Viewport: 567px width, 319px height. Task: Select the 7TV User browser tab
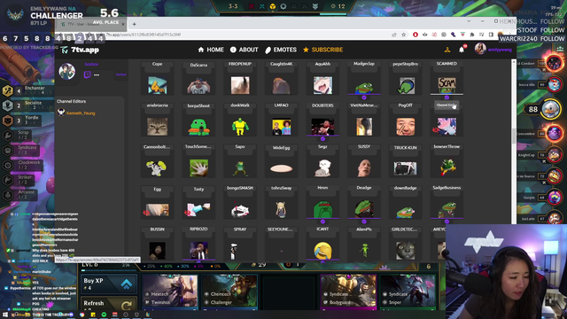[91, 24]
